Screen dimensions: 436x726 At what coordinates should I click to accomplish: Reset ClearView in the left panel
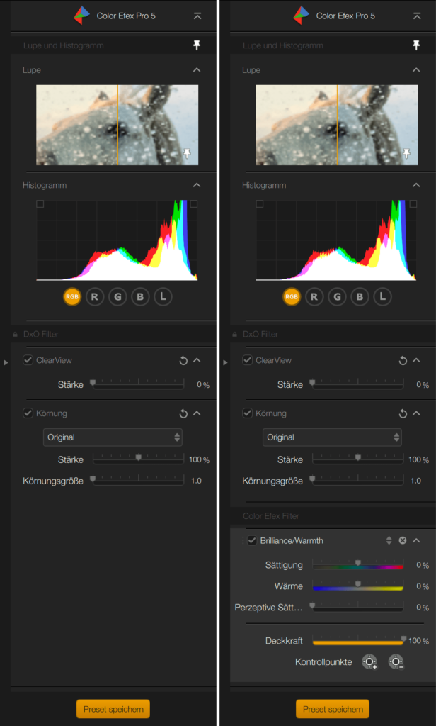[183, 360]
